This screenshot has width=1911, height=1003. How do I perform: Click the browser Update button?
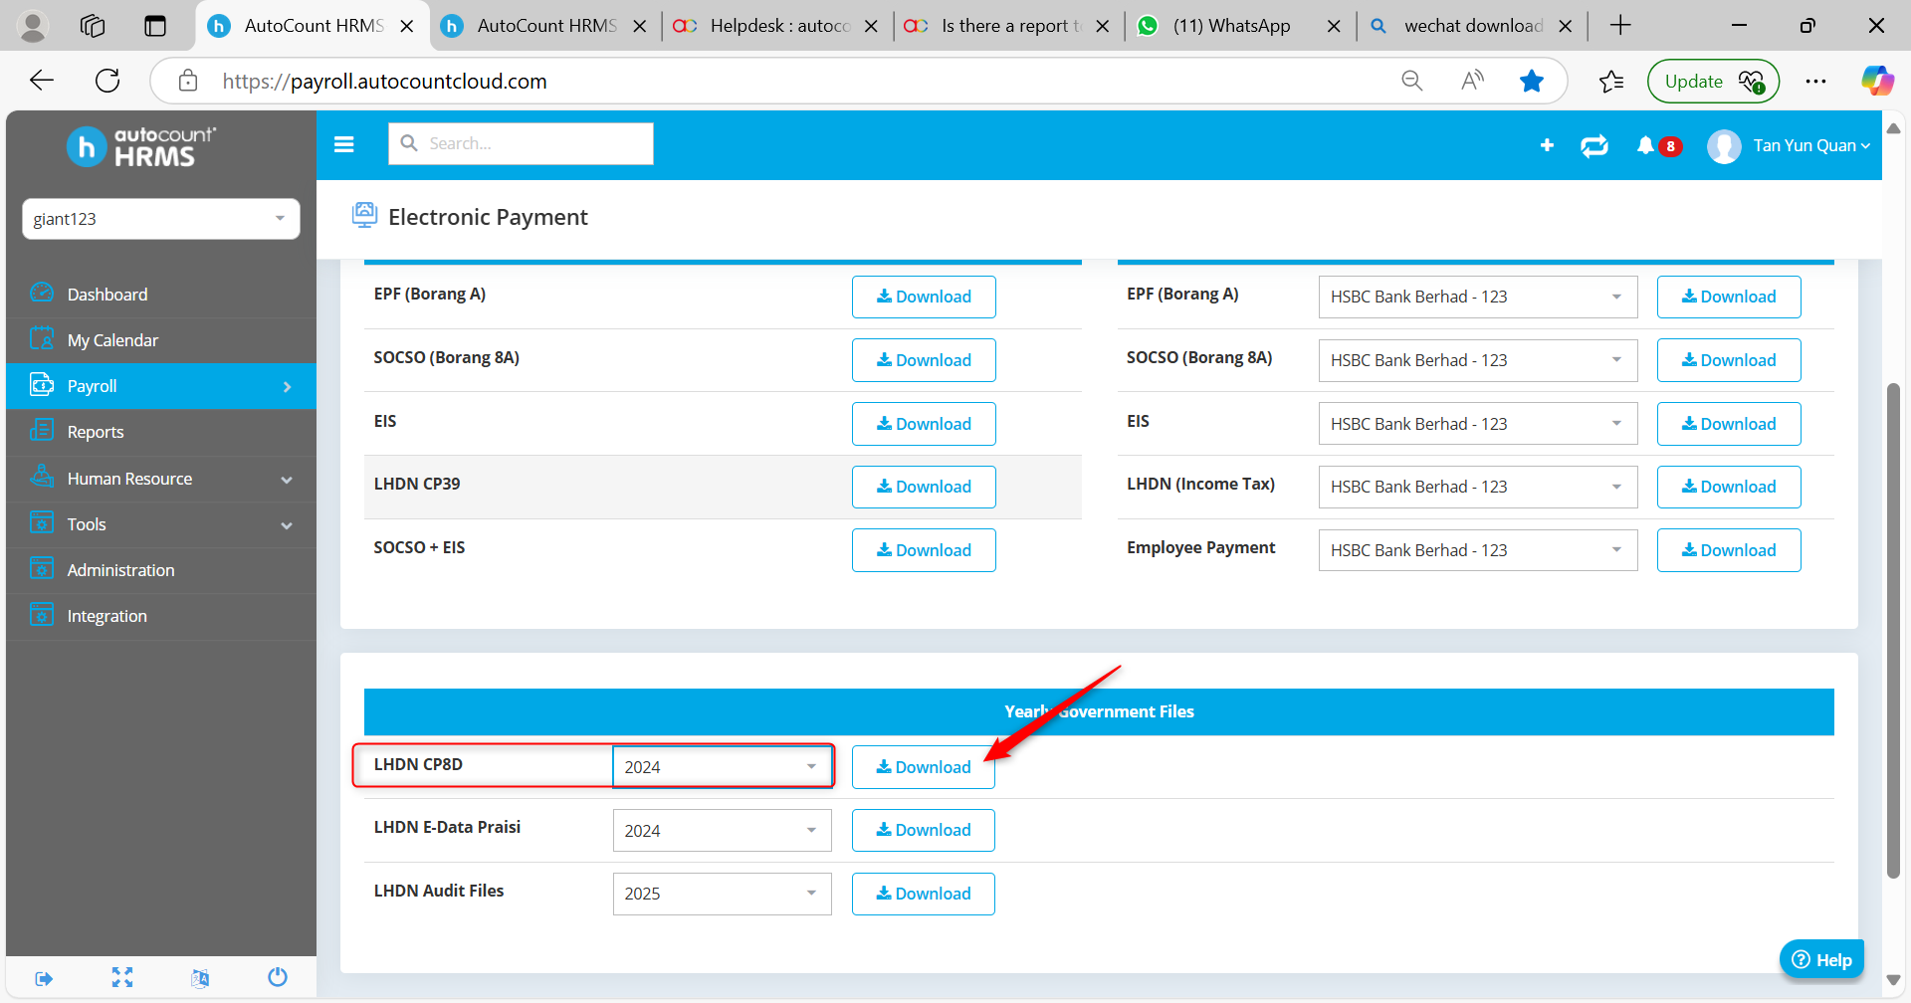(x=1713, y=82)
